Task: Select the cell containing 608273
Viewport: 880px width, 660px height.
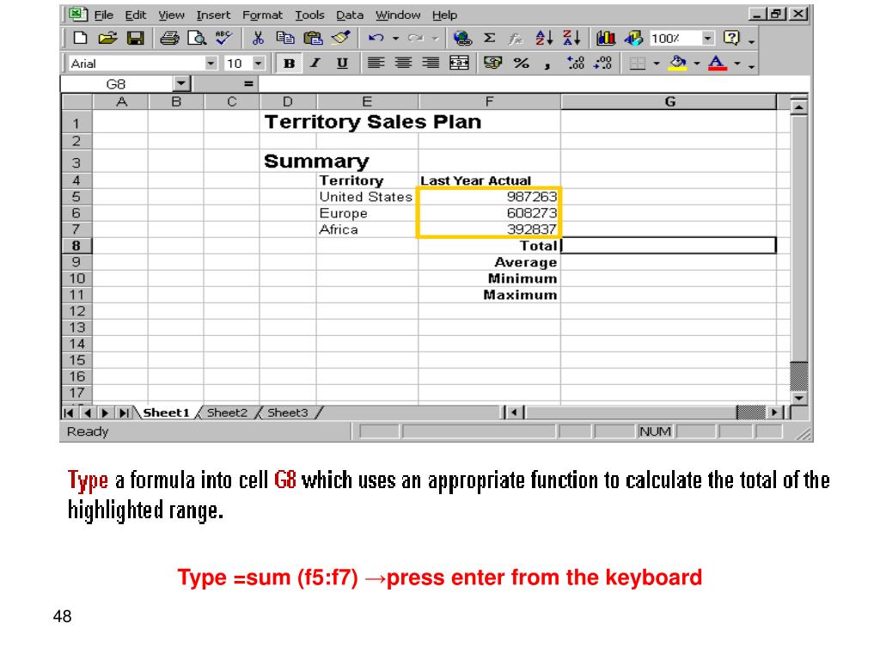Action: (489, 213)
